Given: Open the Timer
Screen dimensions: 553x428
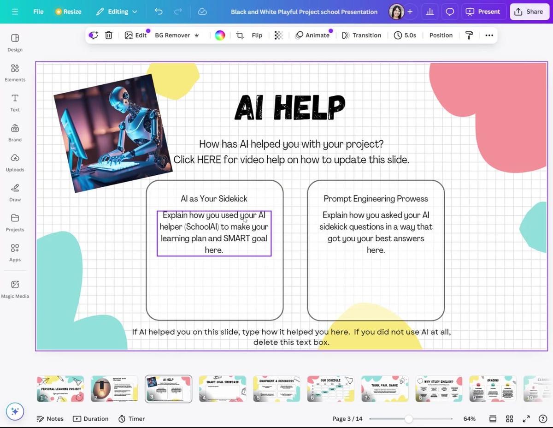Looking at the screenshot, I should [131, 419].
